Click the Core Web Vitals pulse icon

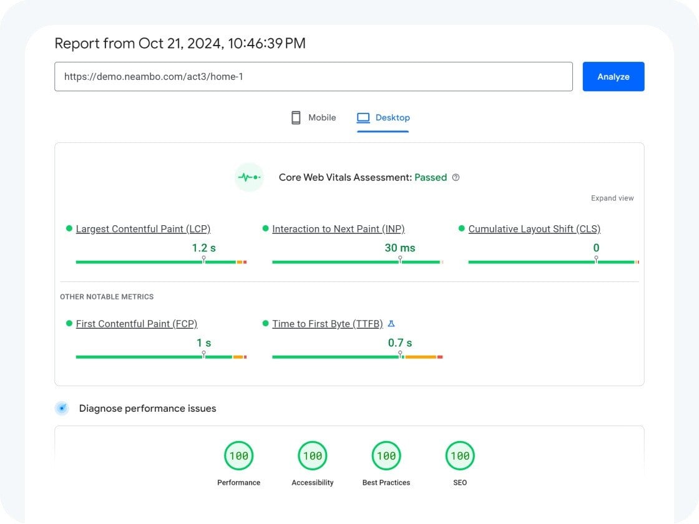(x=249, y=177)
